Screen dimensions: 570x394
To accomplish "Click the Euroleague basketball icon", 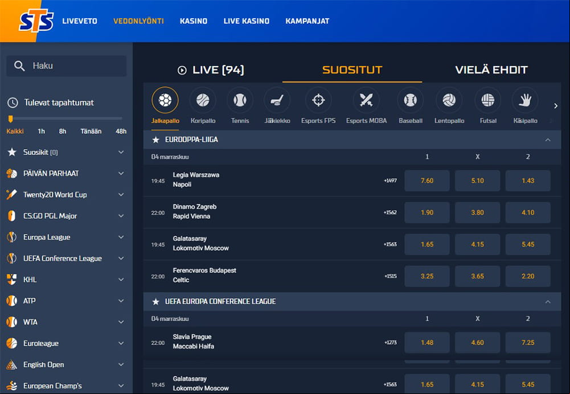I will click(11, 343).
